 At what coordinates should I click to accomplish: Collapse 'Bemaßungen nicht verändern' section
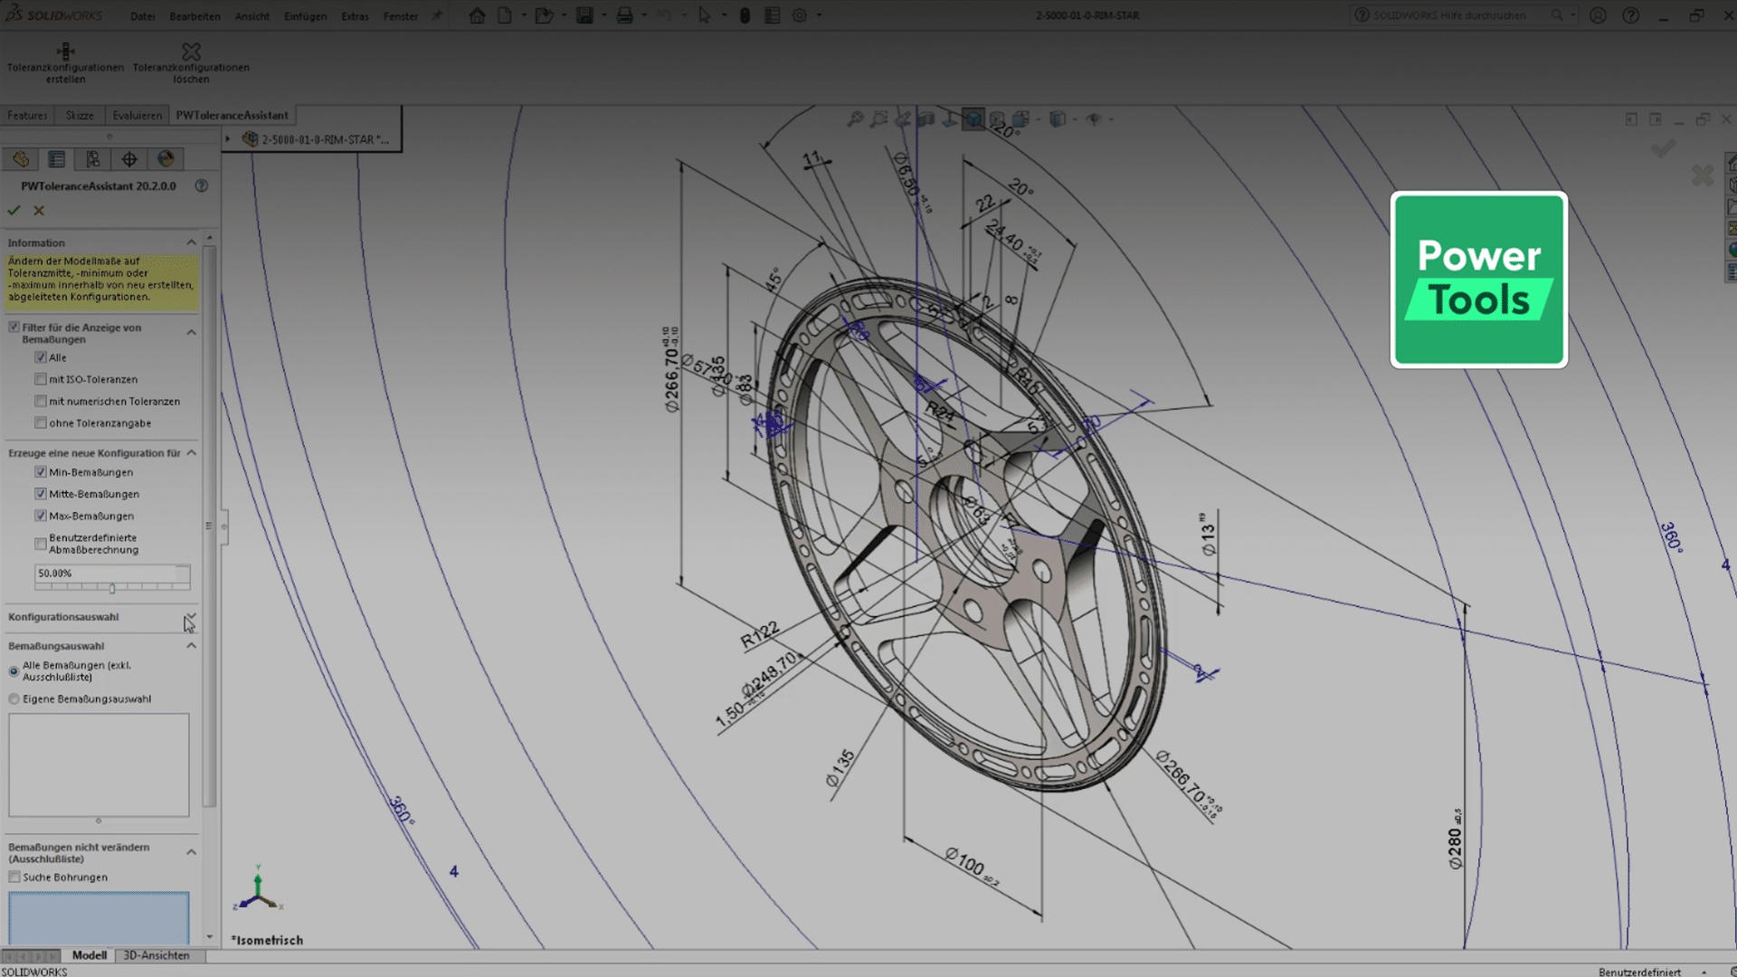point(191,852)
